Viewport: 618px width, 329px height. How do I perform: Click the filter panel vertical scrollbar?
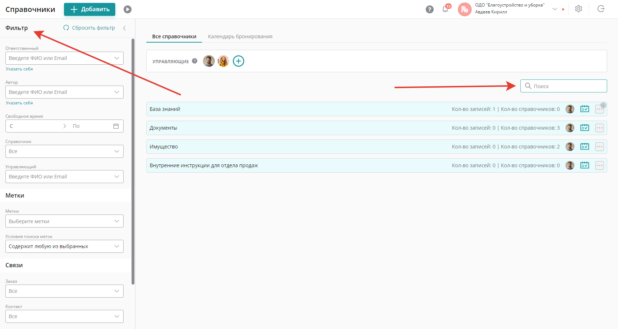click(x=133, y=161)
